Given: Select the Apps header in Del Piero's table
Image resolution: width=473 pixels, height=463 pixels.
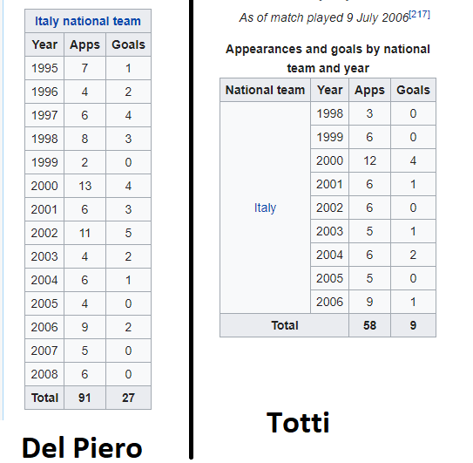Looking at the screenshot, I should [x=84, y=44].
